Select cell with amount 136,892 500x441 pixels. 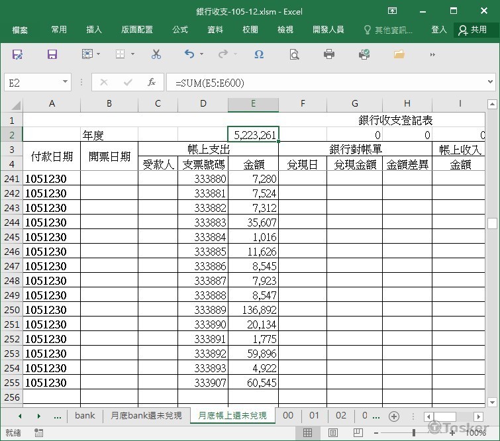[x=253, y=310]
